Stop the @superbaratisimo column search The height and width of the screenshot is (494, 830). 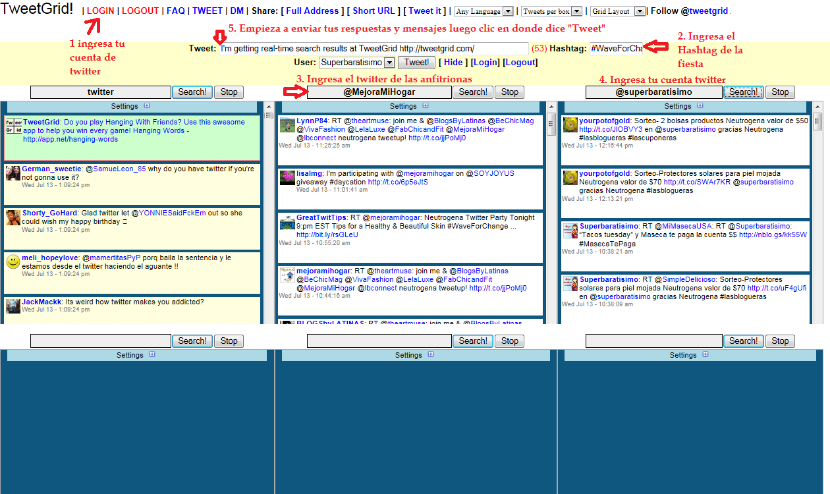[780, 92]
